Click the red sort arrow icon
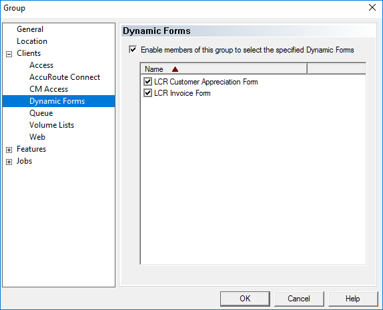Viewport: 383px width, 310px height. click(x=175, y=69)
